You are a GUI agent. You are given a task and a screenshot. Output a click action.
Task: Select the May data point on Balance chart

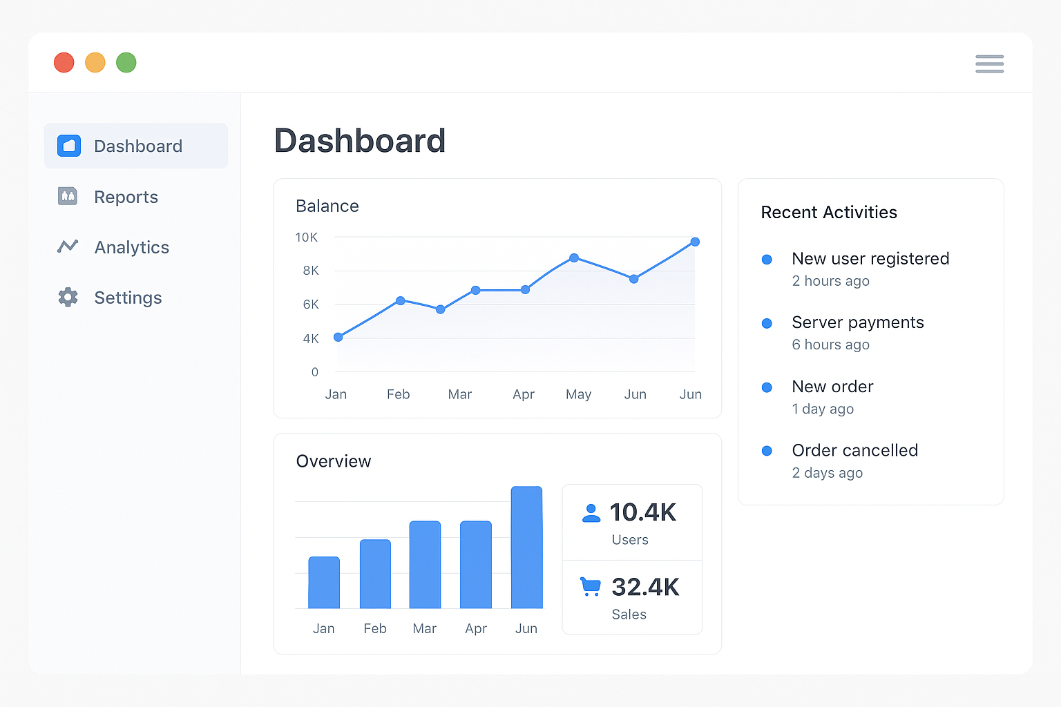tap(574, 258)
